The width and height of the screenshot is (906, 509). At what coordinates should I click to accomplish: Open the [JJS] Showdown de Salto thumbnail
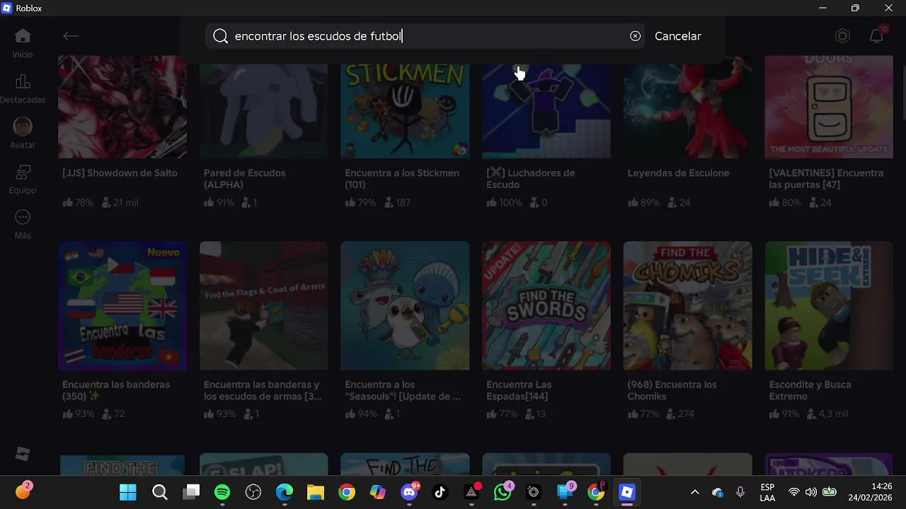(x=122, y=107)
